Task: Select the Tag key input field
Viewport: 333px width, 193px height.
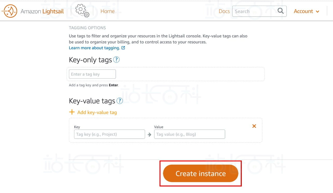Action: tap(109, 134)
